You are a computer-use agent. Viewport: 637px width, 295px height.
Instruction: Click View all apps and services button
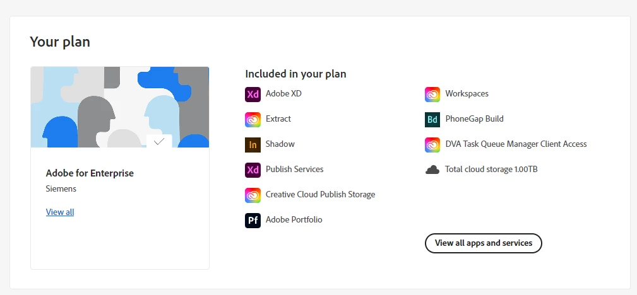484,243
